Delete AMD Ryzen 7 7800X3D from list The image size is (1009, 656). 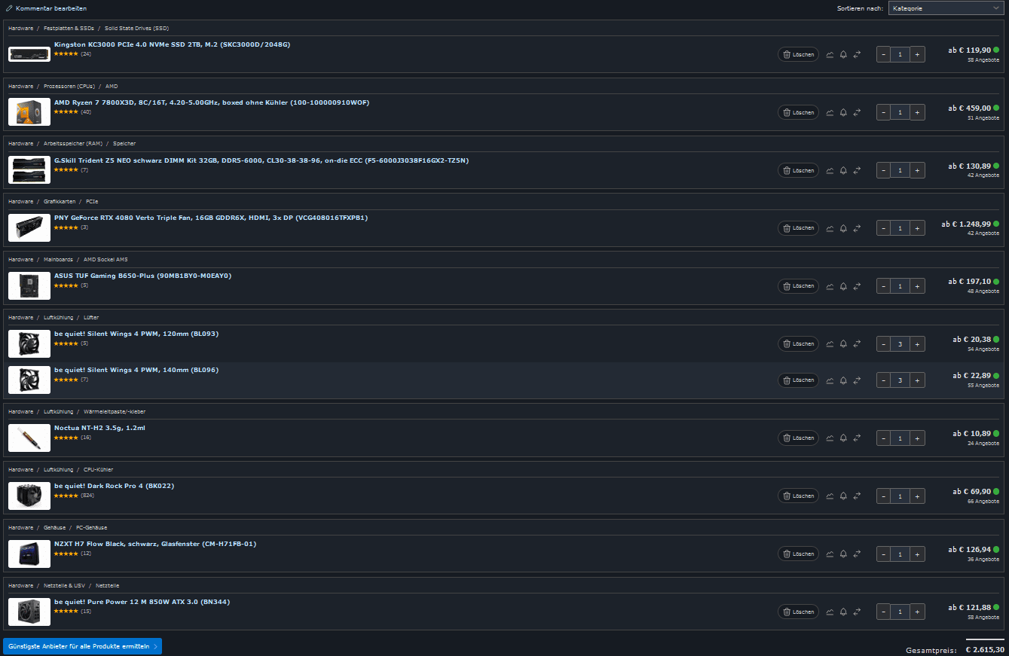[x=798, y=112]
